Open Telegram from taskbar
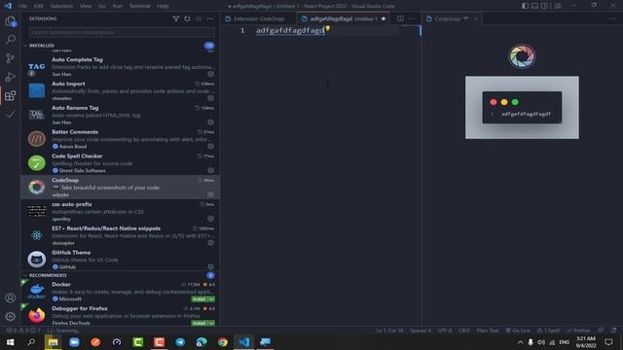The height and width of the screenshot is (350, 623). click(180, 342)
